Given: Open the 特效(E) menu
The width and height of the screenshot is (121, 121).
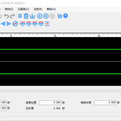Looking at the screenshot, I should (x=9, y=9).
